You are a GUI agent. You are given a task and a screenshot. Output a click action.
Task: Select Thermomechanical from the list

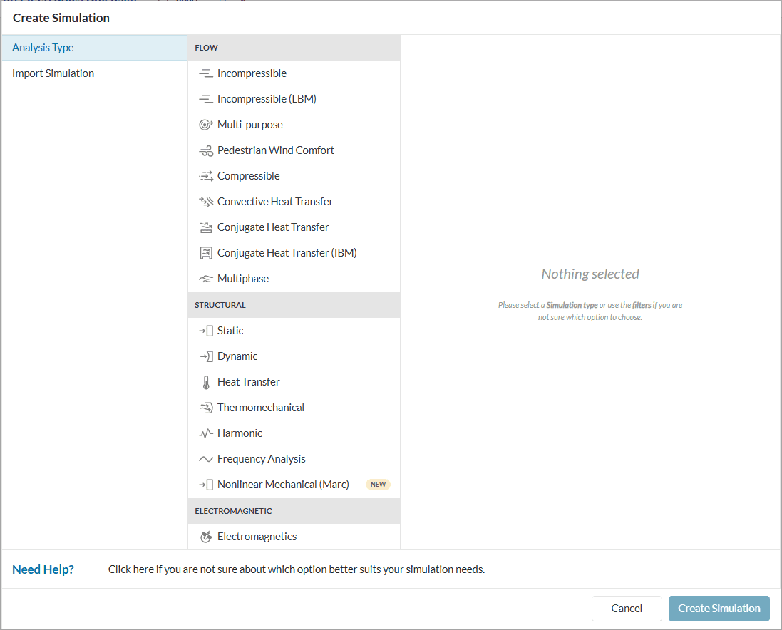[x=260, y=408]
